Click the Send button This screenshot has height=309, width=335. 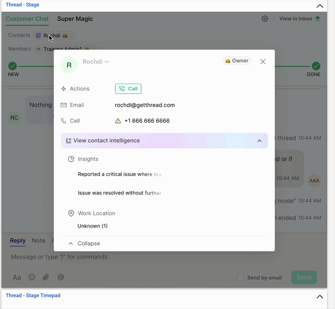coord(304,277)
